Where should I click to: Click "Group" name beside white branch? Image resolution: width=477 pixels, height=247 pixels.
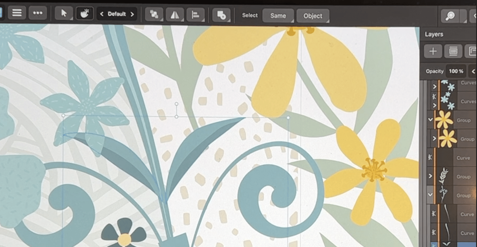tap(464, 177)
